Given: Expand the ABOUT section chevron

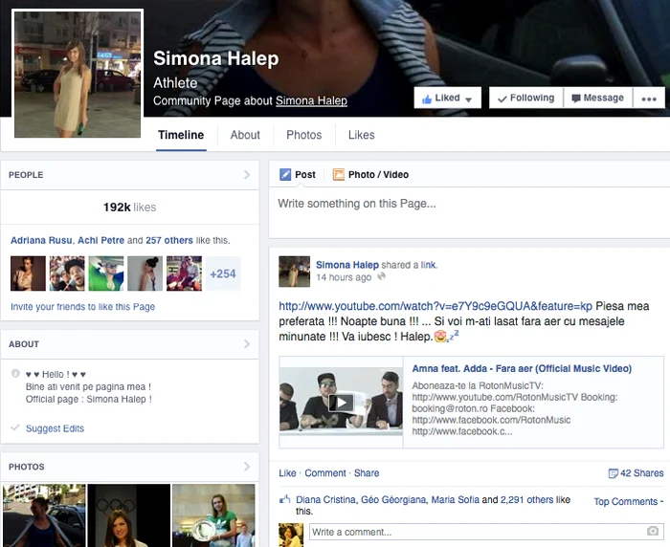Looking at the screenshot, I should [247, 343].
